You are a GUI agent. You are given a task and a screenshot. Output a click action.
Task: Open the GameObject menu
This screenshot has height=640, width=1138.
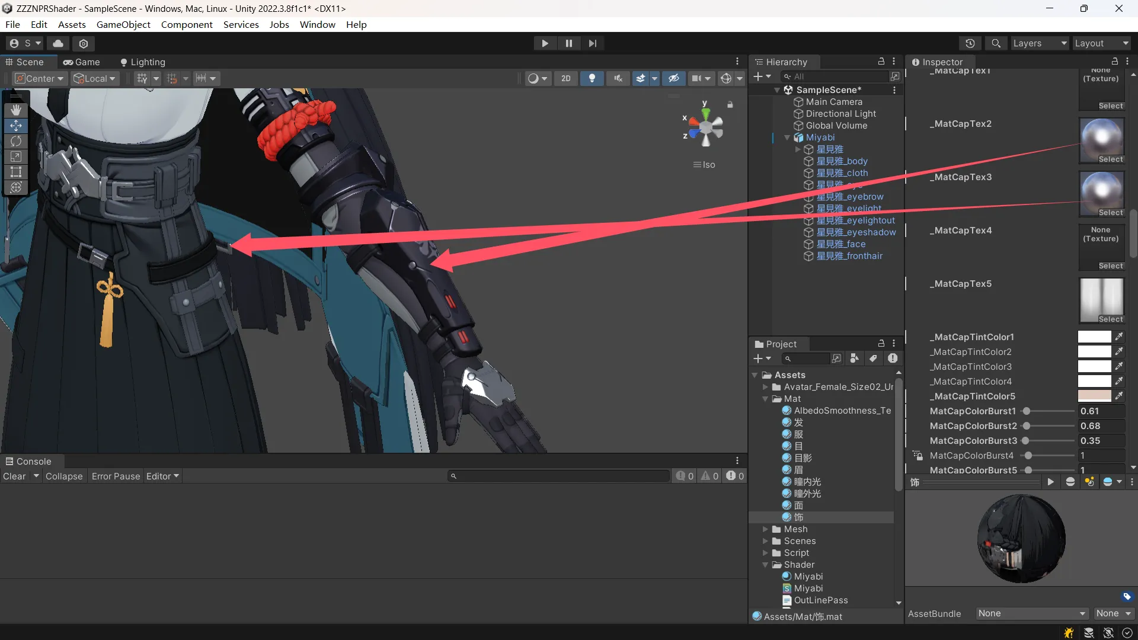[123, 24]
